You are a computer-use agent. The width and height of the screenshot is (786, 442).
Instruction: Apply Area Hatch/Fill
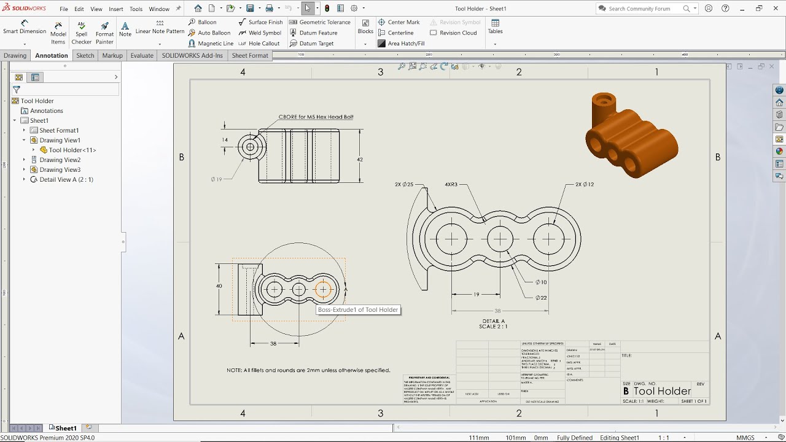point(401,44)
